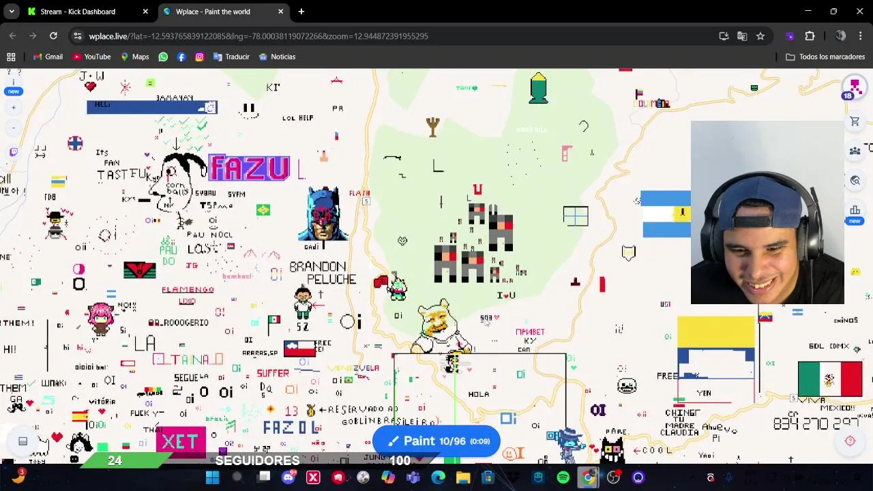Open the WhatsApp bookmark icon
The height and width of the screenshot is (491, 873).
163,57
